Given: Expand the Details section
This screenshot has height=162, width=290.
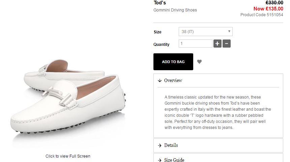Looking at the screenshot, I should point(171,145).
